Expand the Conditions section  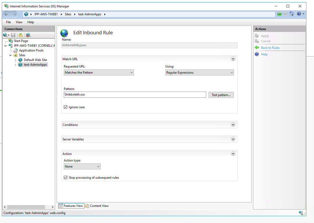click(233, 125)
